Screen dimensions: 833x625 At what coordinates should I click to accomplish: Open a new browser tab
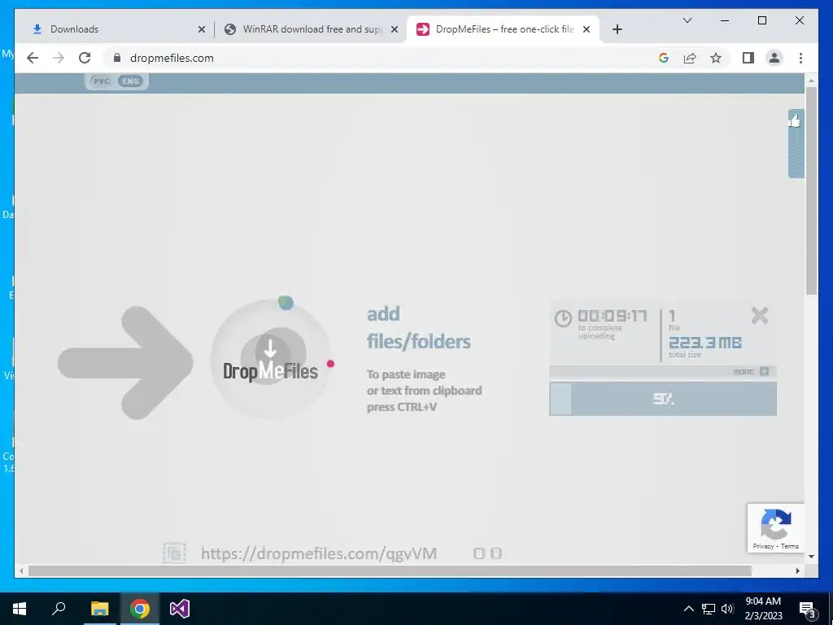[617, 29]
